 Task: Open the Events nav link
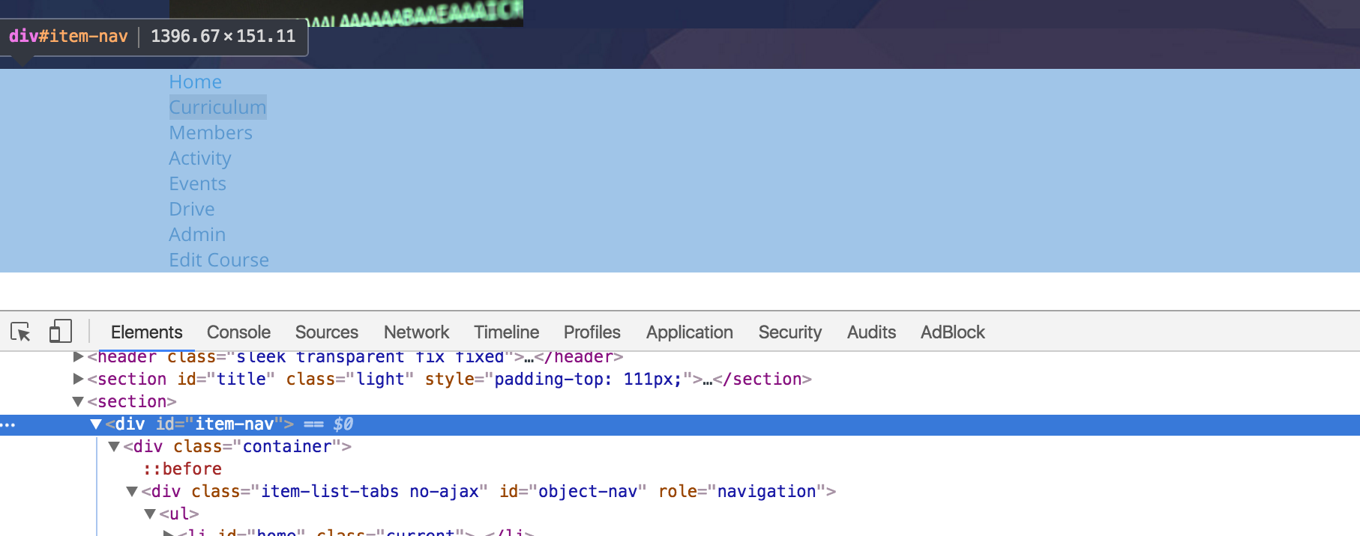pos(197,183)
